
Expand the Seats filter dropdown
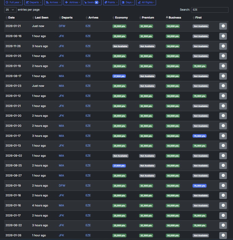coord(92,2)
